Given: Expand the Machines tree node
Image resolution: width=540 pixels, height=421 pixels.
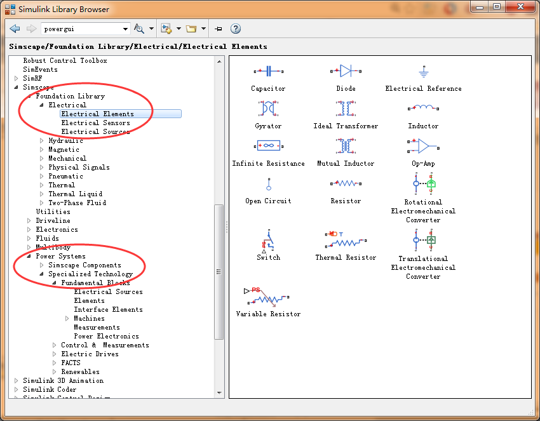Looking at the screenshot, I should (67, 318).
